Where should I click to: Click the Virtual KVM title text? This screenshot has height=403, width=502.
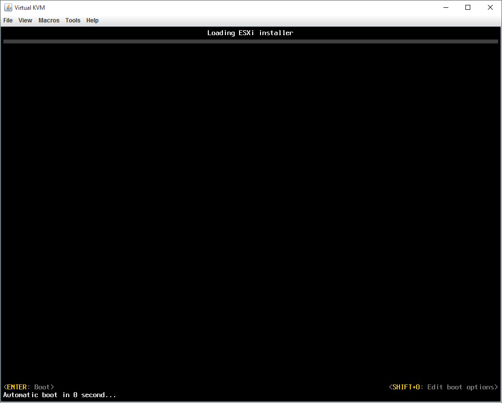(30, 8)
